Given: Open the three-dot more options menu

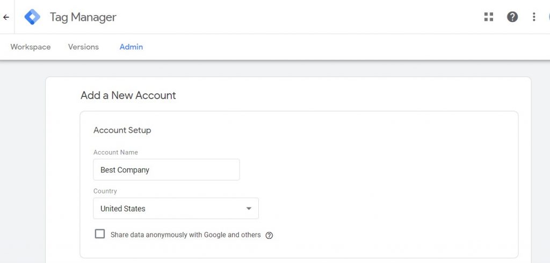Looking at the screenshot, I should (x=534, y=17).
